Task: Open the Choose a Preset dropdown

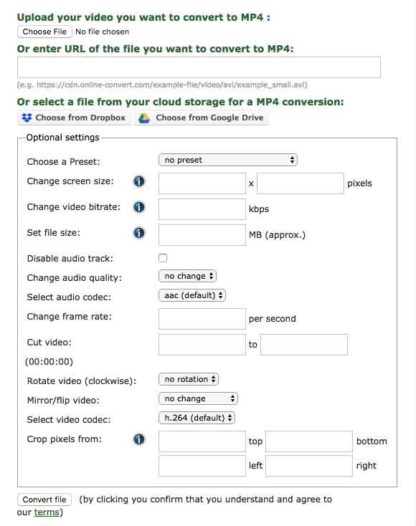Action: click(228, 160)
